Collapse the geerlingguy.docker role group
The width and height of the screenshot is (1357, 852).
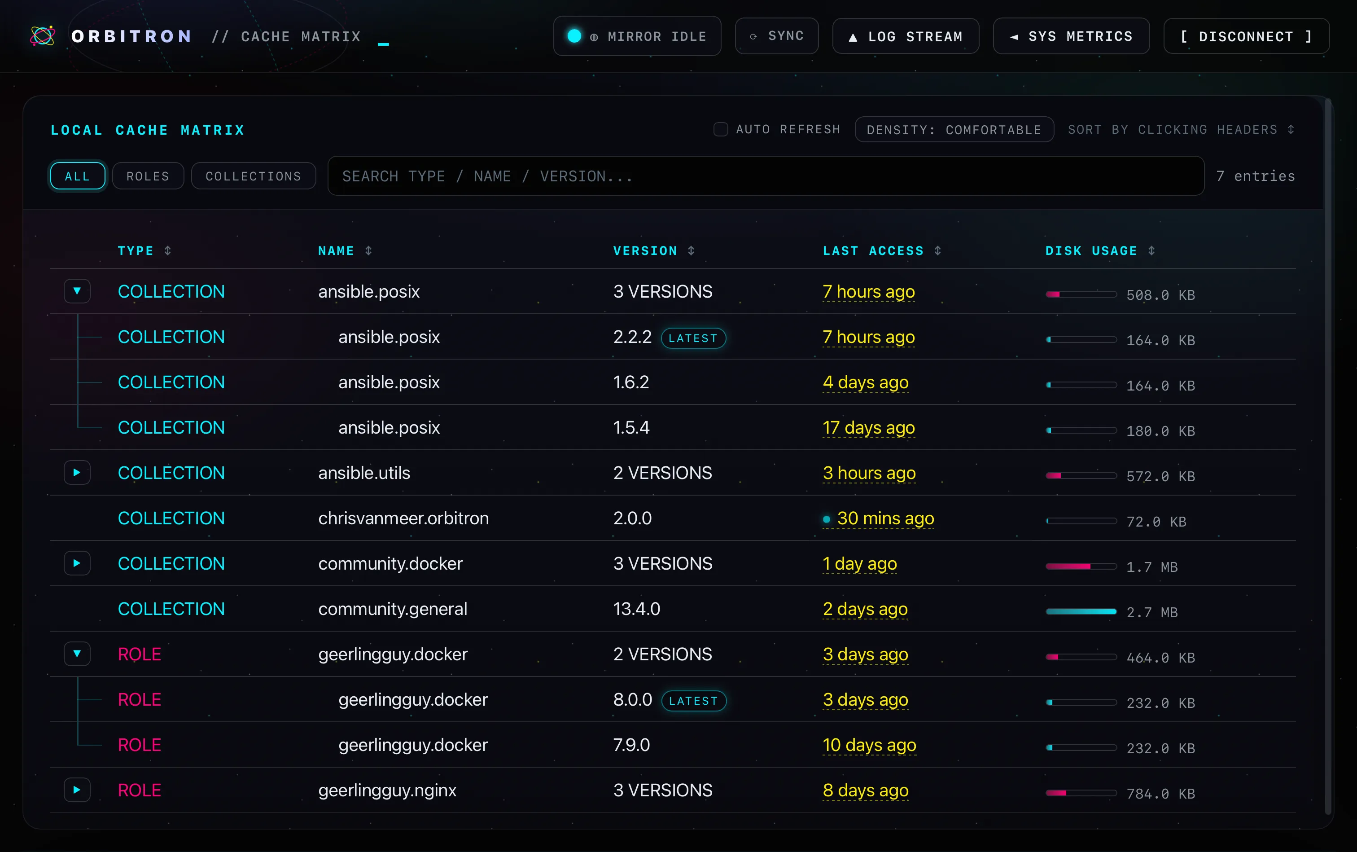(x=77, y=654)
